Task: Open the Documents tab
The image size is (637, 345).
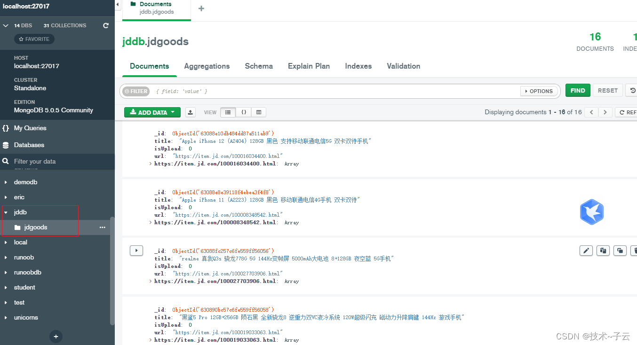Action: (150, 66)
